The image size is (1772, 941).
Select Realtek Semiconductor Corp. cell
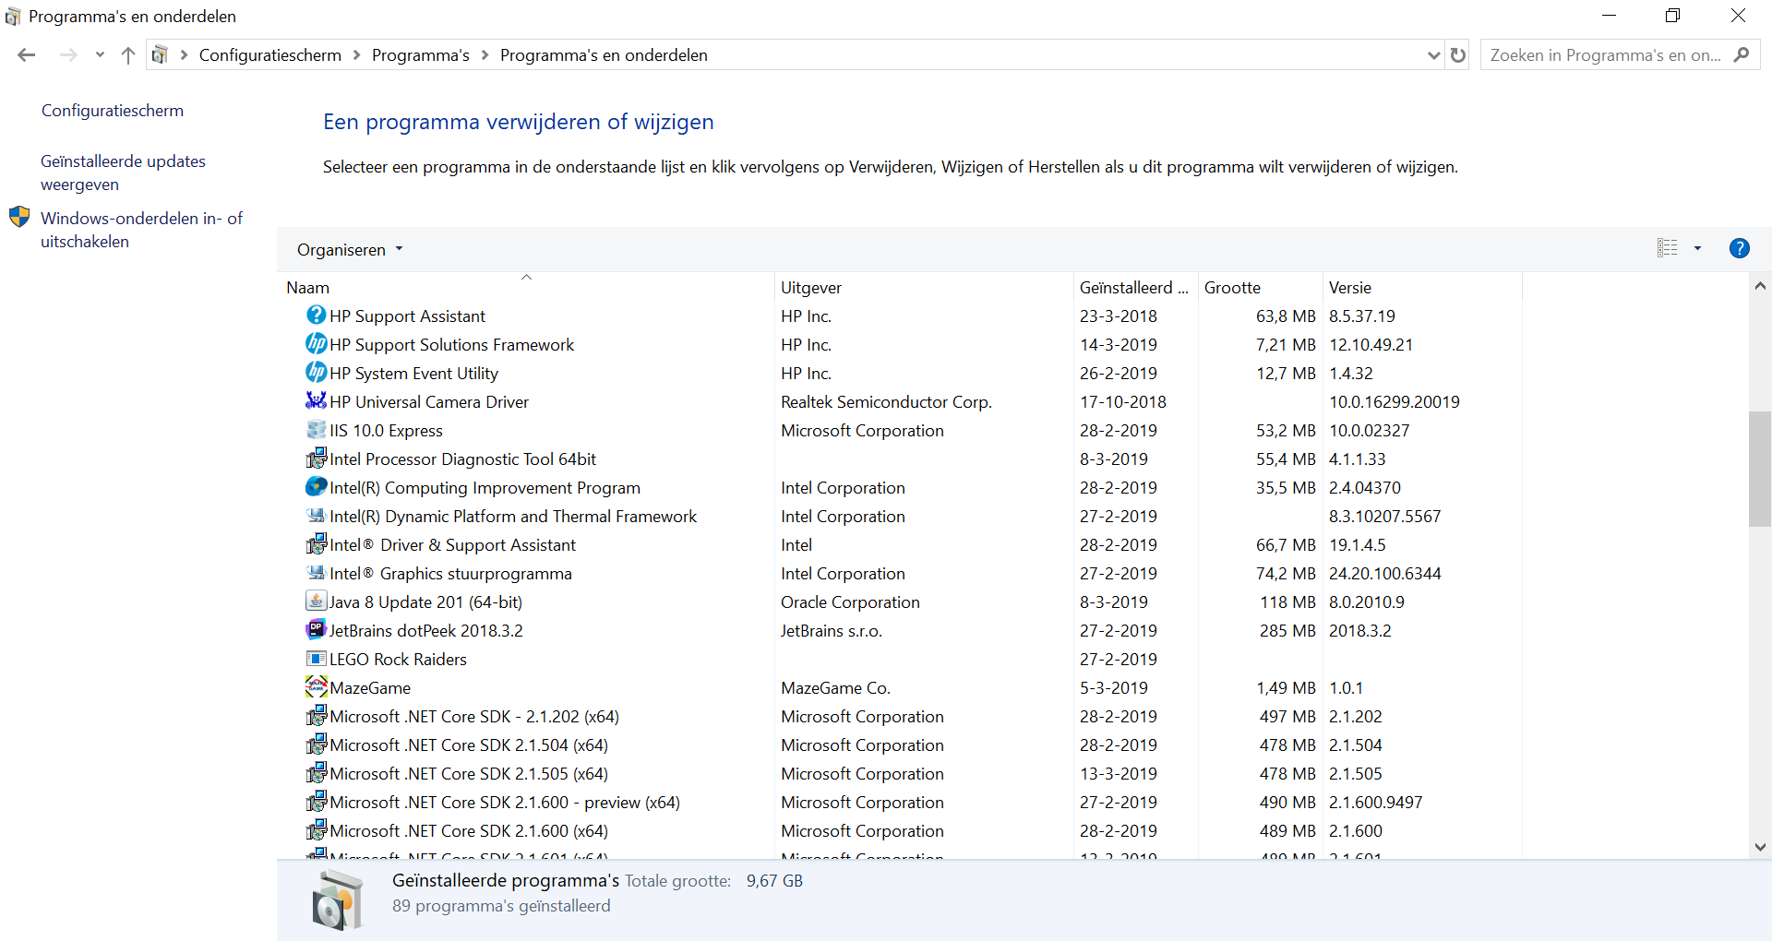point(886,402)
